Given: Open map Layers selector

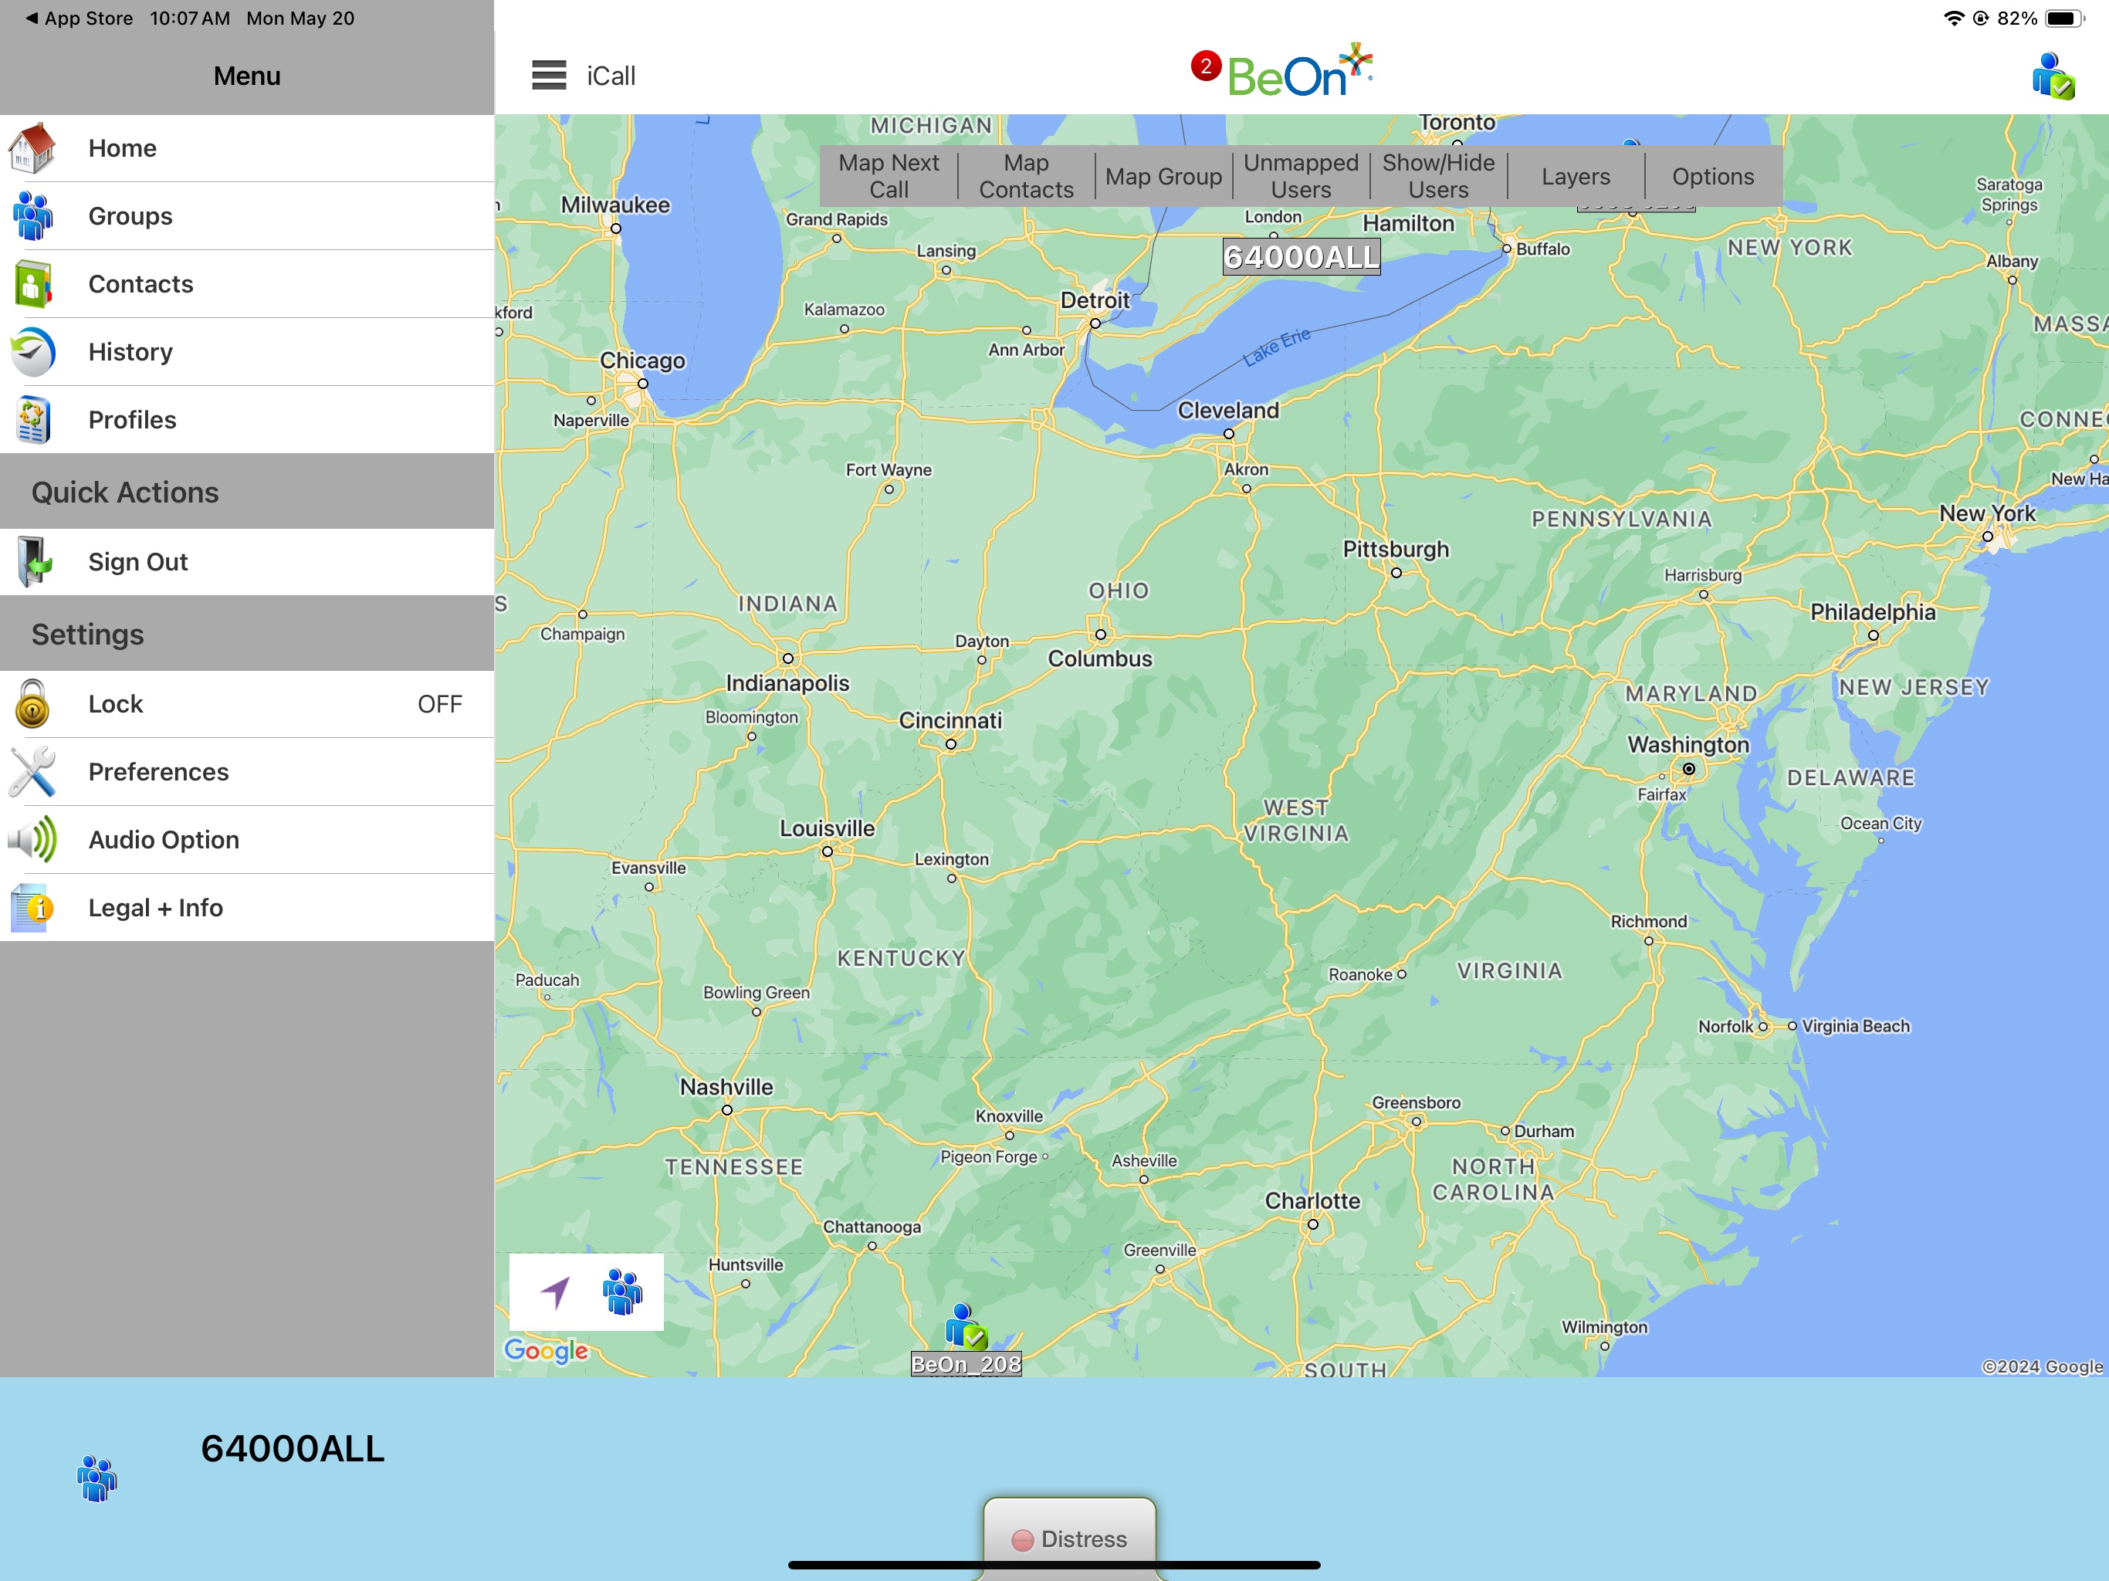Looking at the screenshot, I should pos(1575,177).
